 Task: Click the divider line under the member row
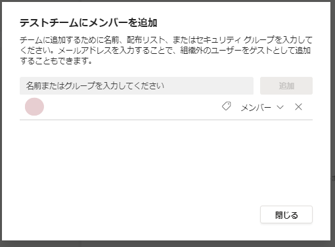166,120
